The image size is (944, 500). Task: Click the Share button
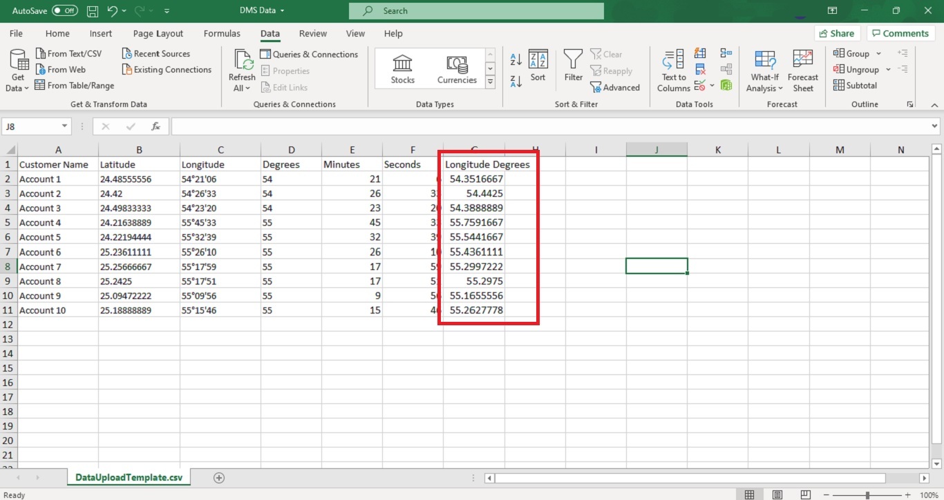pos(836,33)
